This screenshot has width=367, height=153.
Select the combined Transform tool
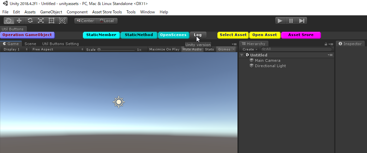(62, 21)
